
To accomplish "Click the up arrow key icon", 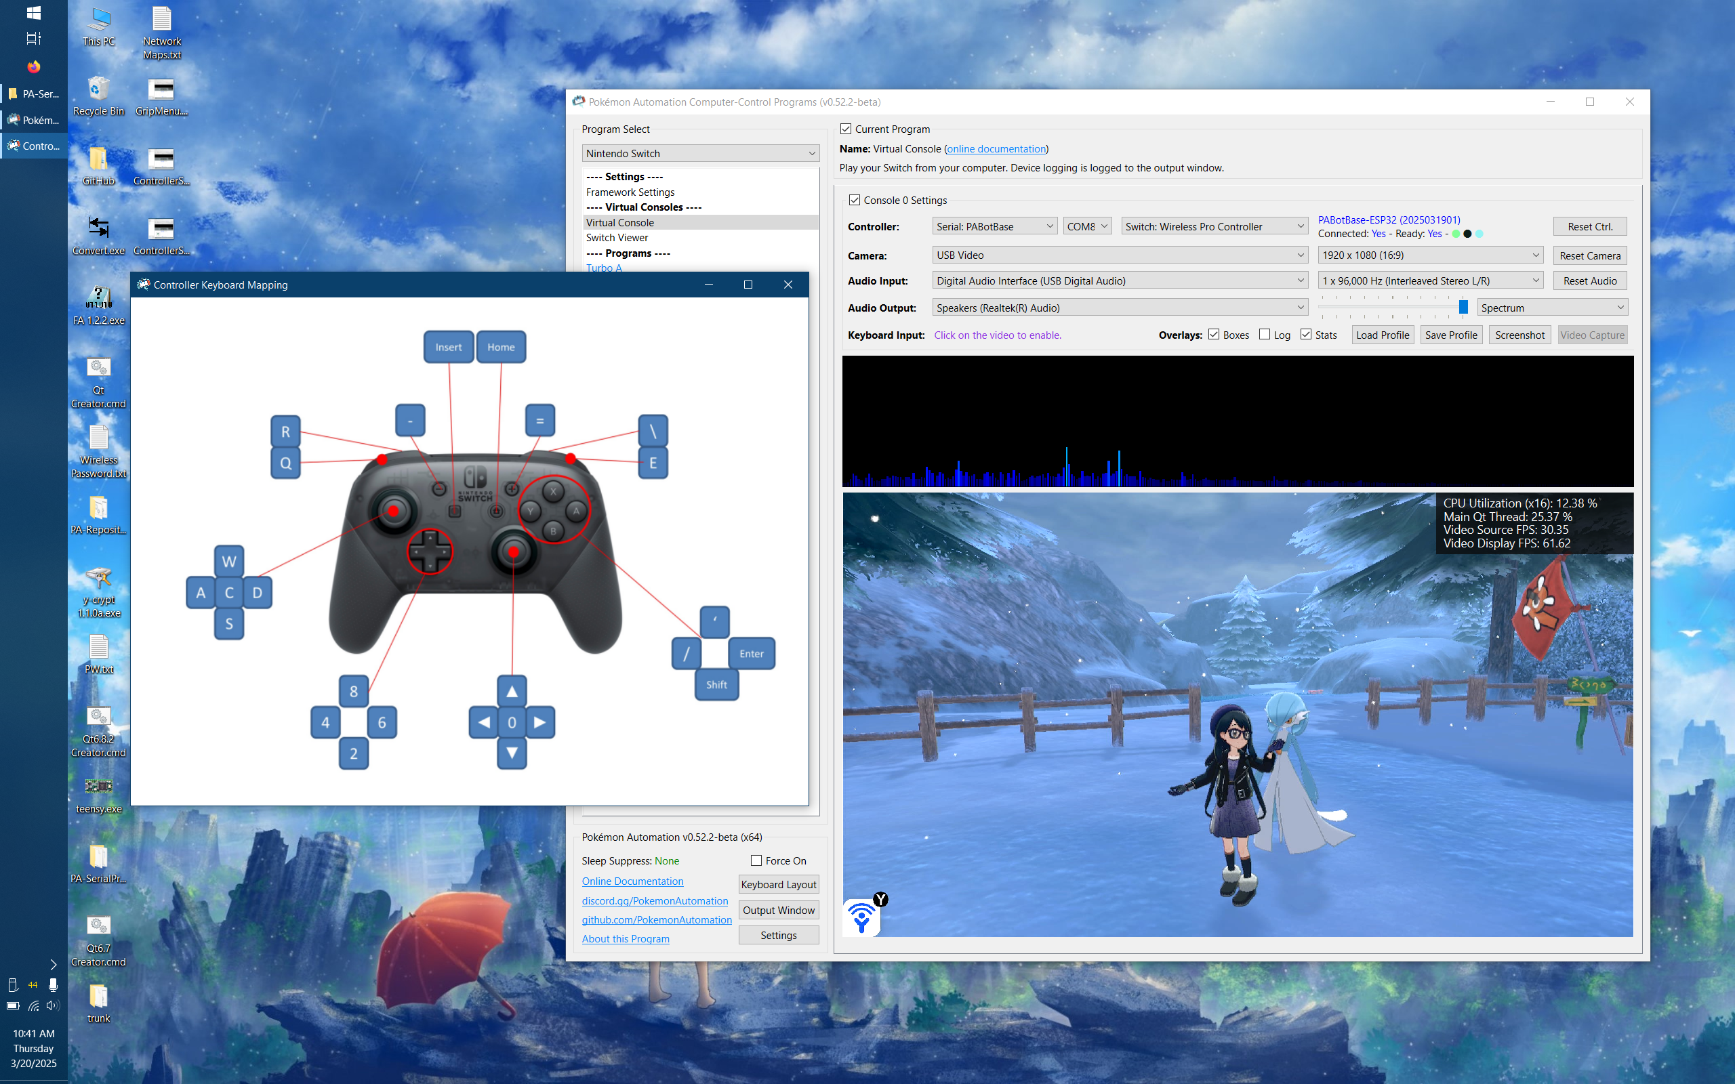I will coord(512,692).
